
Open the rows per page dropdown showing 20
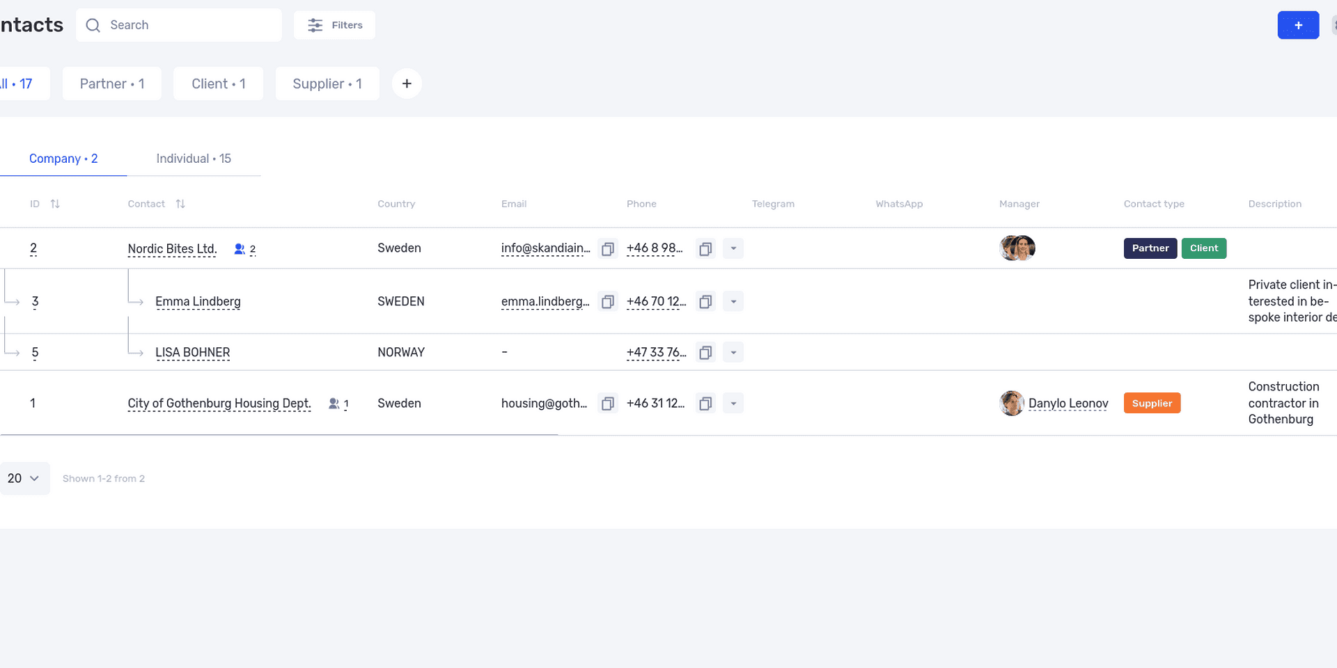[24, 478]
